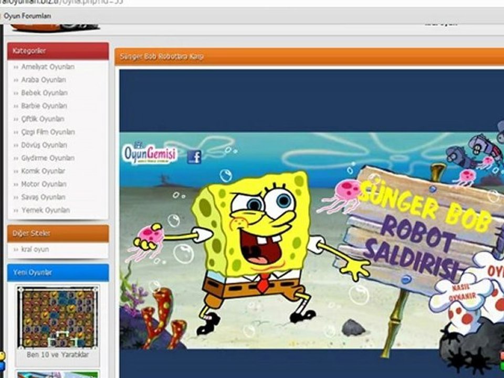Click the OyunGemisi logo in the game
This screenshot has width=504, height=378.
pos(150,153)
